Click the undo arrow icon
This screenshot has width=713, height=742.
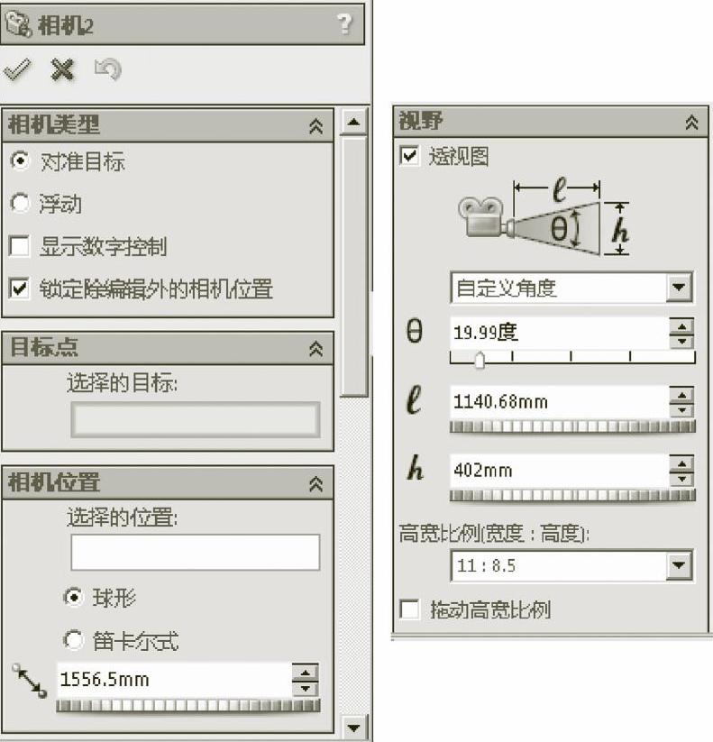pyautogui.click(x=107, y=70)
